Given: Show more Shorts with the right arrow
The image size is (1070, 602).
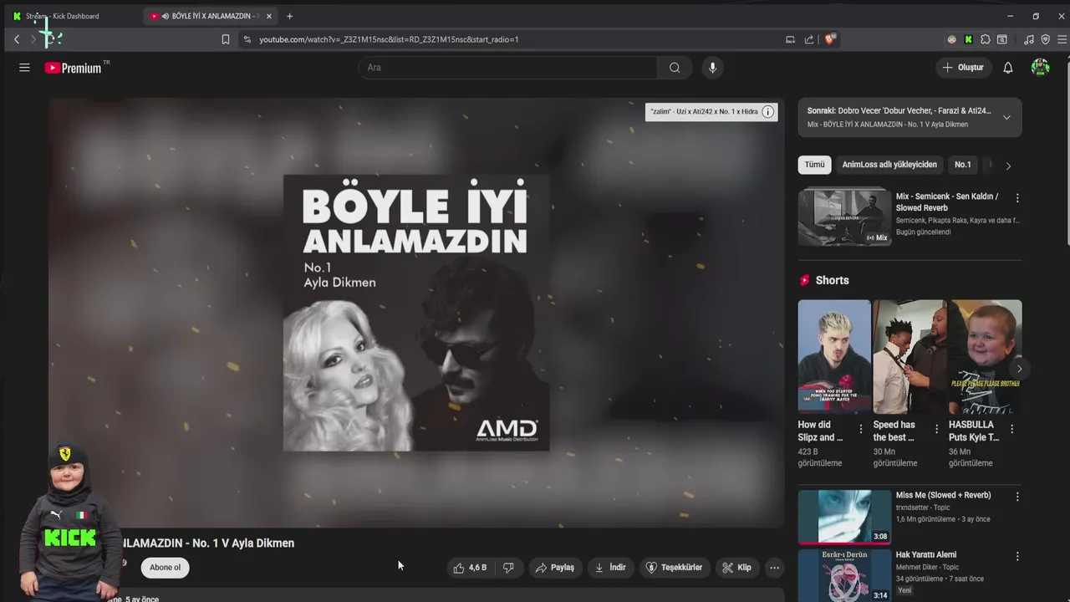Looking at the screenshot, I should tap(1019, 369).
